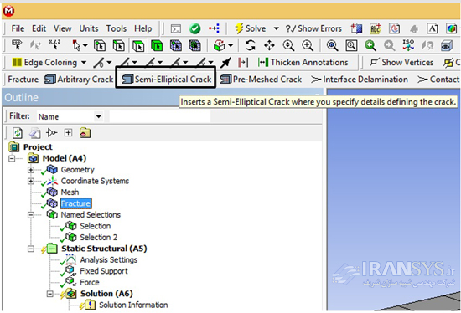
Task: Click the green checkmark toolbar icon
Action: tap(194, 28)
